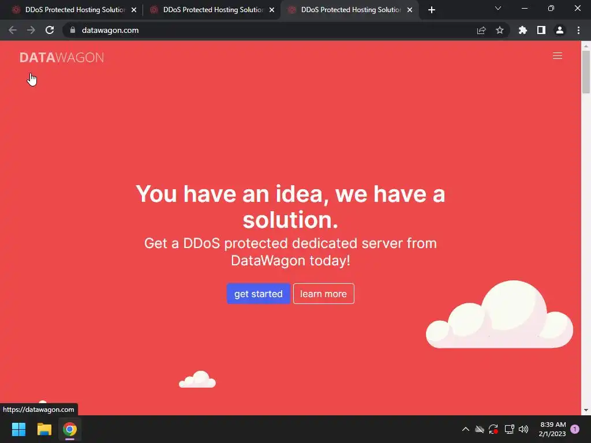
Task: Go forward to next page
Action: coord(31,30)
